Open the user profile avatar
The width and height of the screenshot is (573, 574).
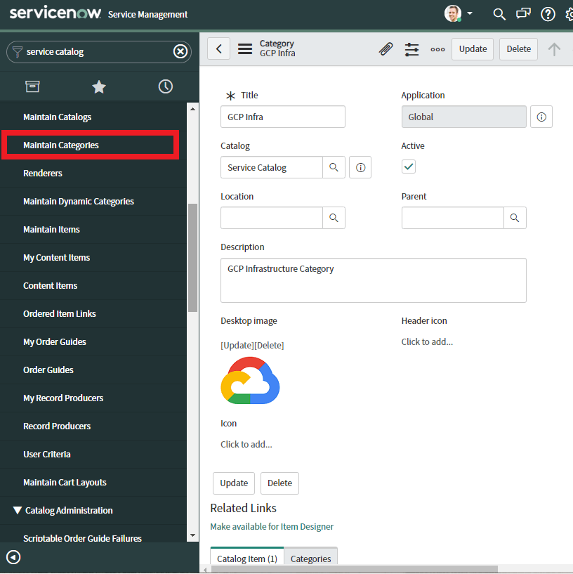[x=453, y=14]
